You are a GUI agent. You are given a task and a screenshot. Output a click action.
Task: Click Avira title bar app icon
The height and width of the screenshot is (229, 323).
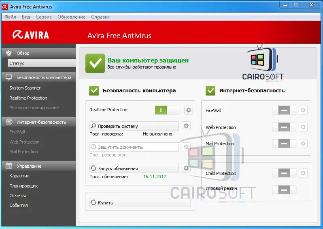5,7
